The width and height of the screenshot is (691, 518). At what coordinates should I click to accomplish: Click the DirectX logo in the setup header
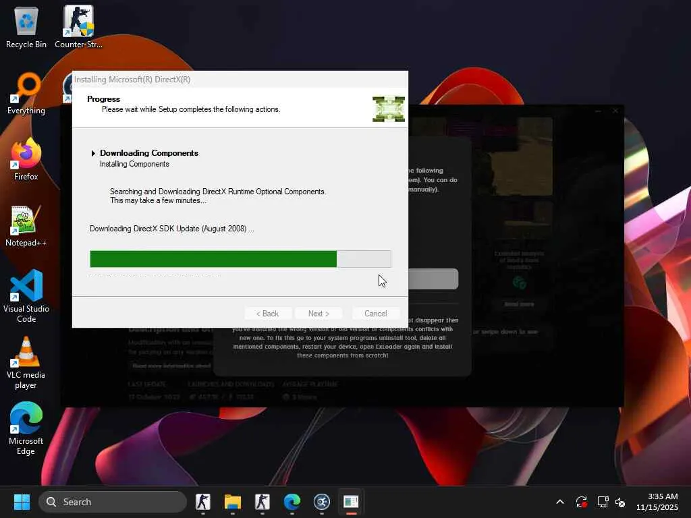[x=389, y=109]
